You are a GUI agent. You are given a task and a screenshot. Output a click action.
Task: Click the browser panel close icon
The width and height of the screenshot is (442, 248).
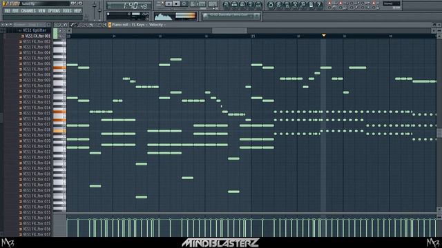coord(48,25)
